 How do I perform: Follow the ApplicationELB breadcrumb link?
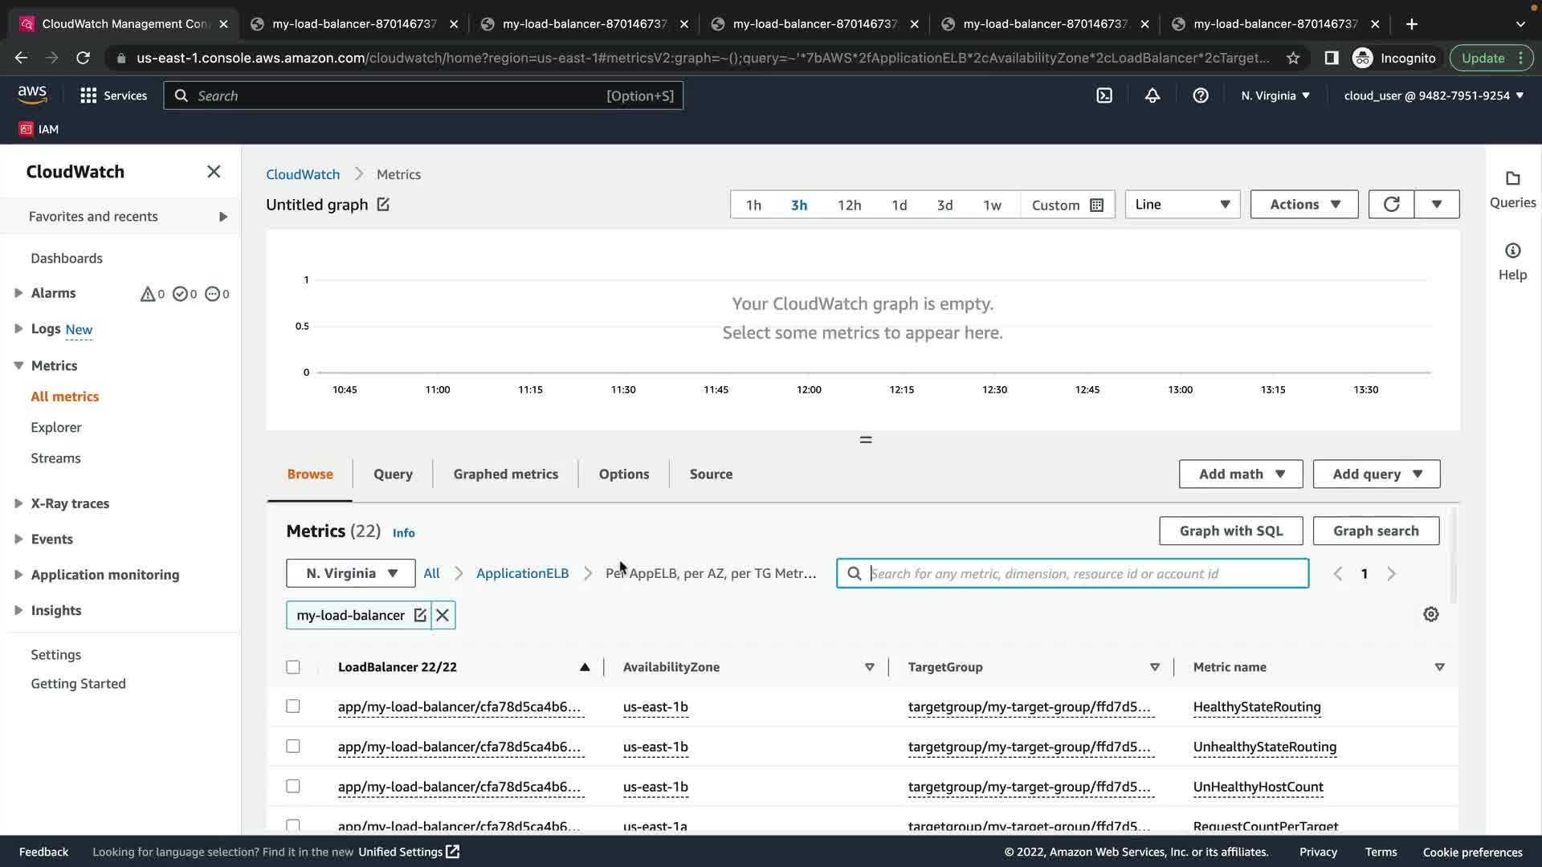(522, 573)
